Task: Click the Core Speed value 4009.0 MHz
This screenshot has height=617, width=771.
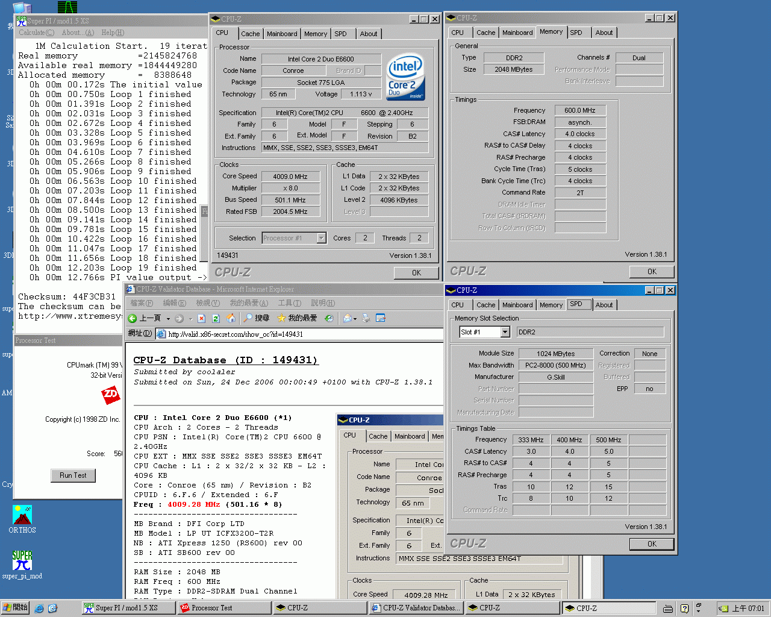Action: (x=290, y=177)
